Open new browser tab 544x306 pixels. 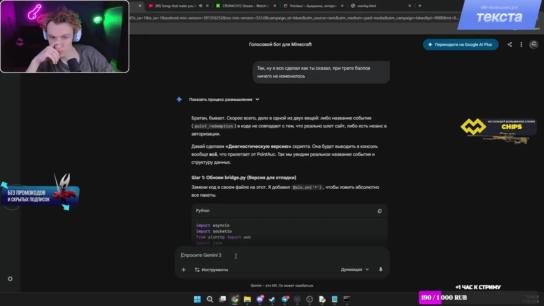(x=420, y=6)
